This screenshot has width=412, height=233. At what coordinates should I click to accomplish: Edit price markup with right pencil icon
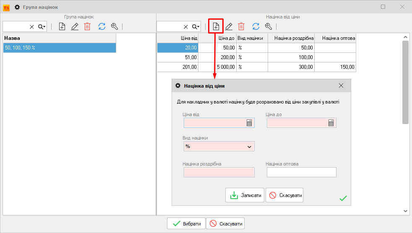pyautogui.click(x=229, y=26)
